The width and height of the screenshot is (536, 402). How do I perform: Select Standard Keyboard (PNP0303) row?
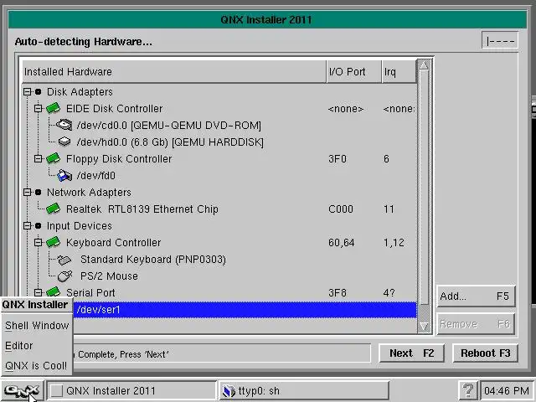pos(219,259)
